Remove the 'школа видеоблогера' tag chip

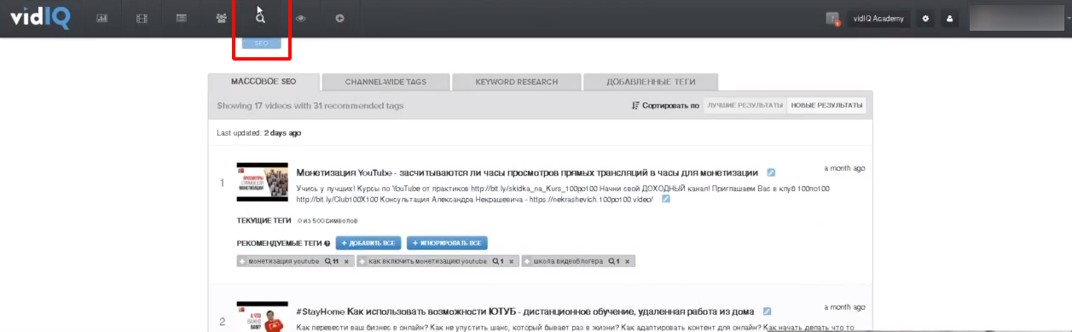629,261
